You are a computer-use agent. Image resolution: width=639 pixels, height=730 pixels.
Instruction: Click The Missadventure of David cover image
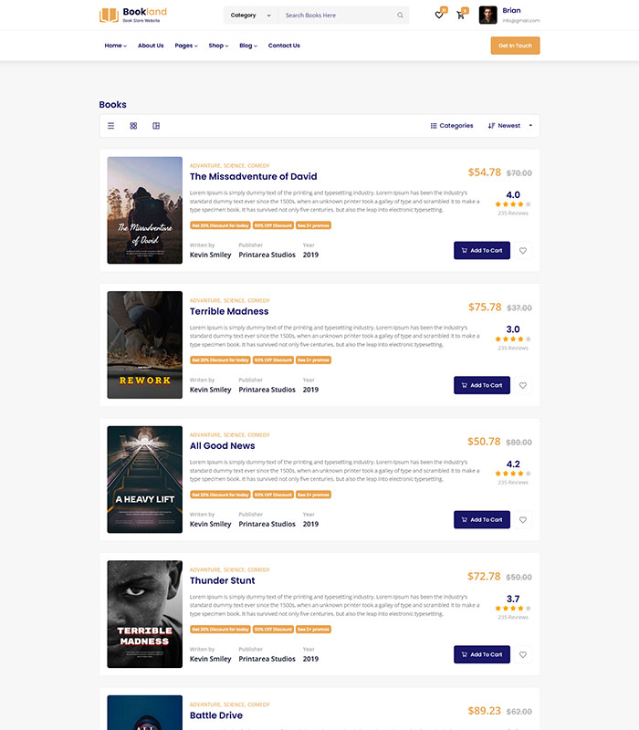(145, 210)
